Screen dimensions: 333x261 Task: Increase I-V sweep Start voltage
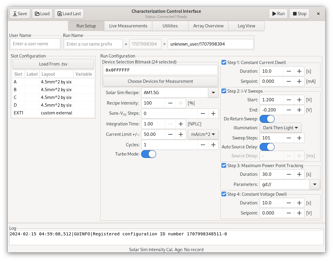click(299, 100)
